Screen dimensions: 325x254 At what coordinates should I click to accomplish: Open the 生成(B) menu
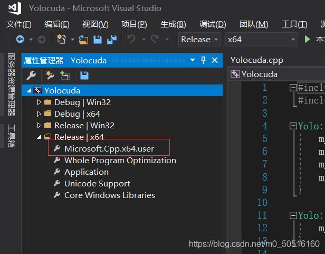tap(173, 24)
